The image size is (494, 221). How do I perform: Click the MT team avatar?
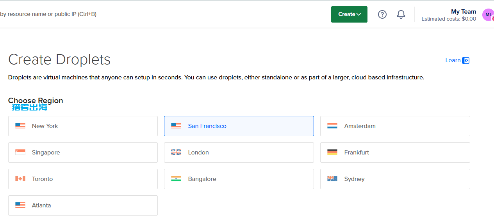[x=488, y=14]
